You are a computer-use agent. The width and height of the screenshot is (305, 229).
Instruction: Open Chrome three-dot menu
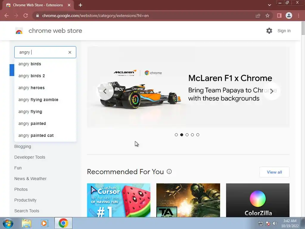pyautogui.click(x=298, y=16)
